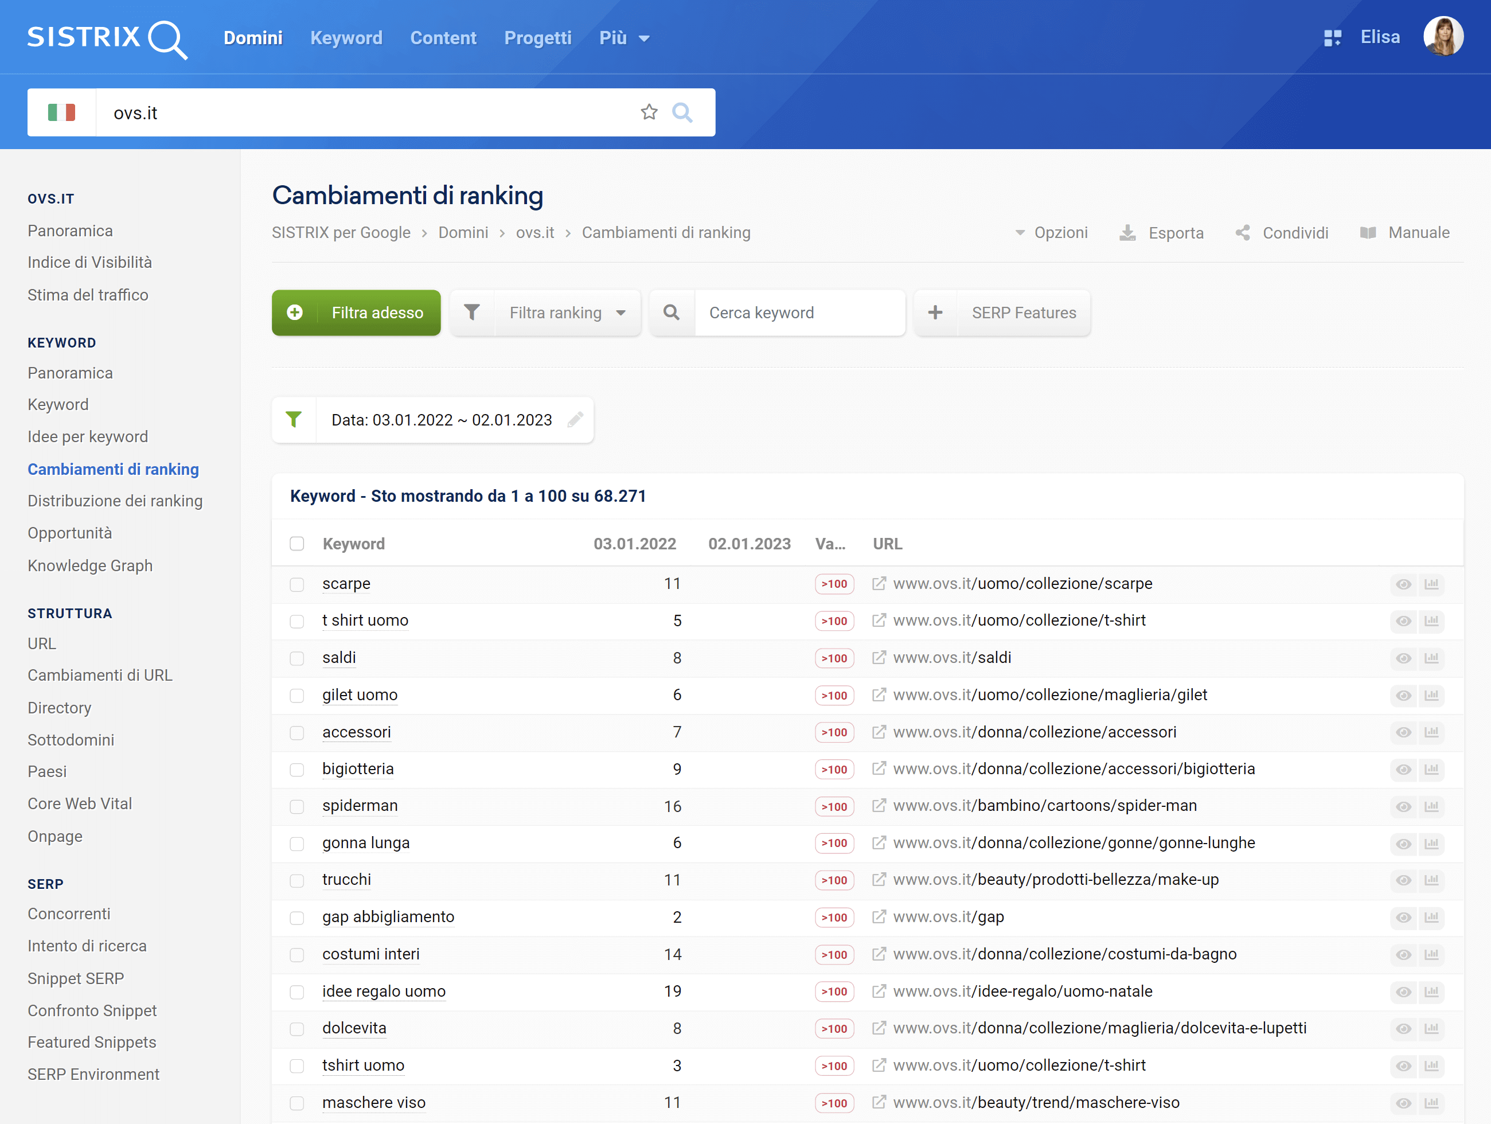Click the SISTRIX logo

107,38
